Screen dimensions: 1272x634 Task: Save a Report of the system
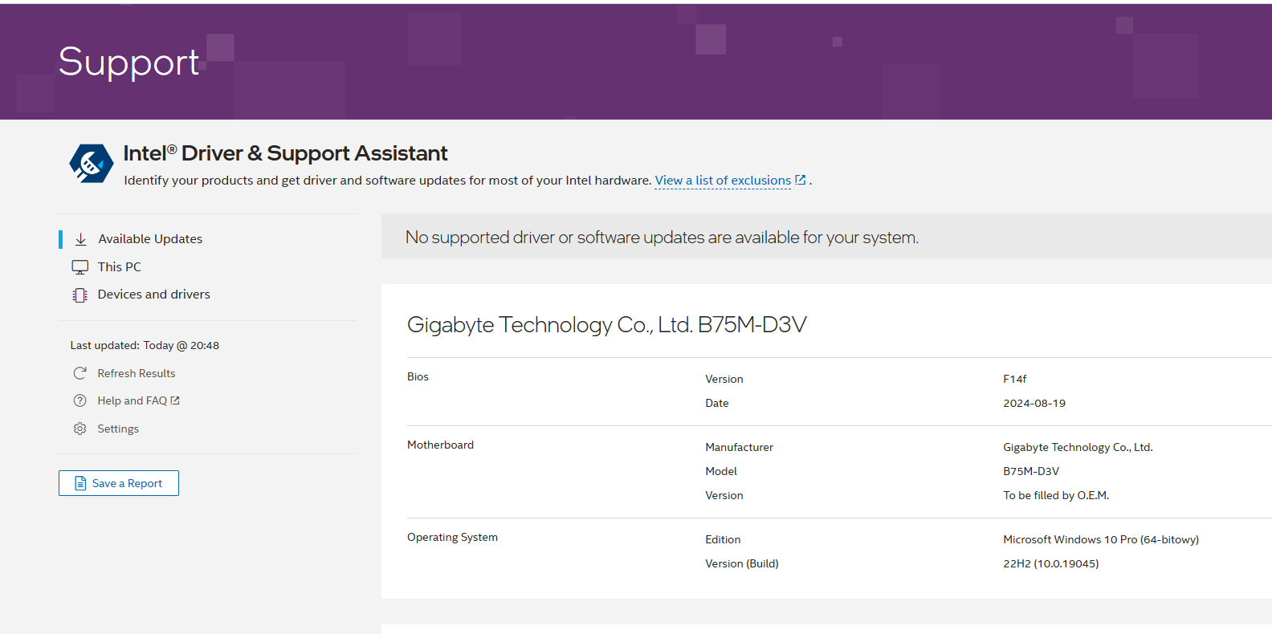119,483
